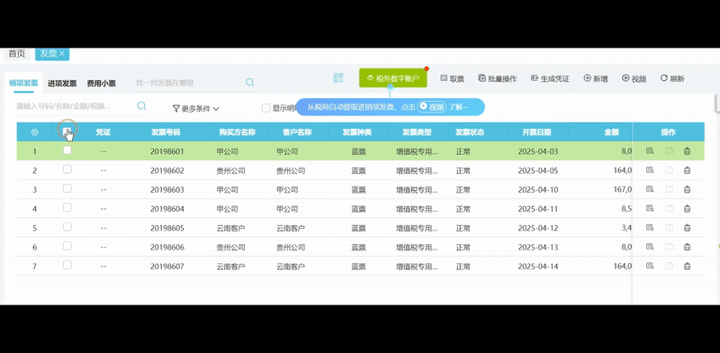Click the 开票日期 column header
This screenshot has height=353, width=720.
[x=536, y=132]
